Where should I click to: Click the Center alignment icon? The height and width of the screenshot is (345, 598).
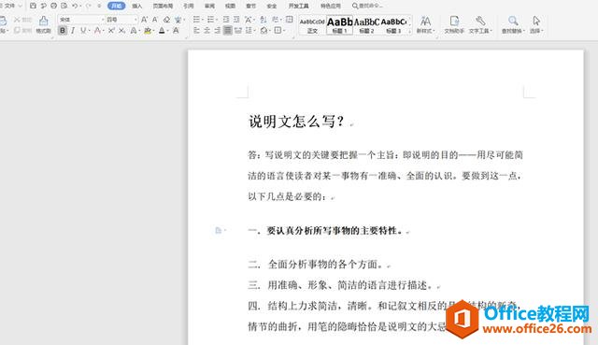coord(206,31)
